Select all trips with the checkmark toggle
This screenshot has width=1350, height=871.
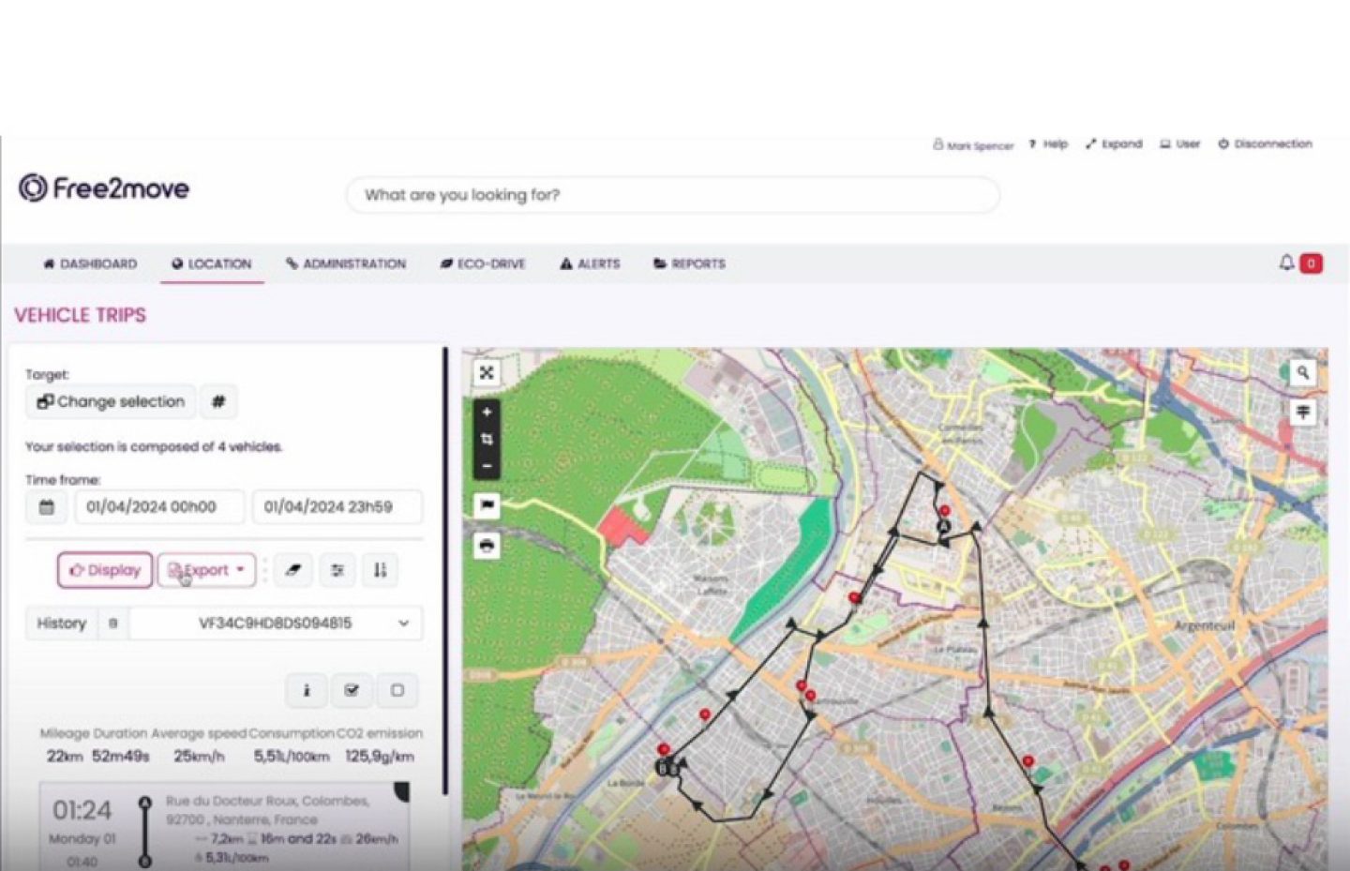pos(352,690)
